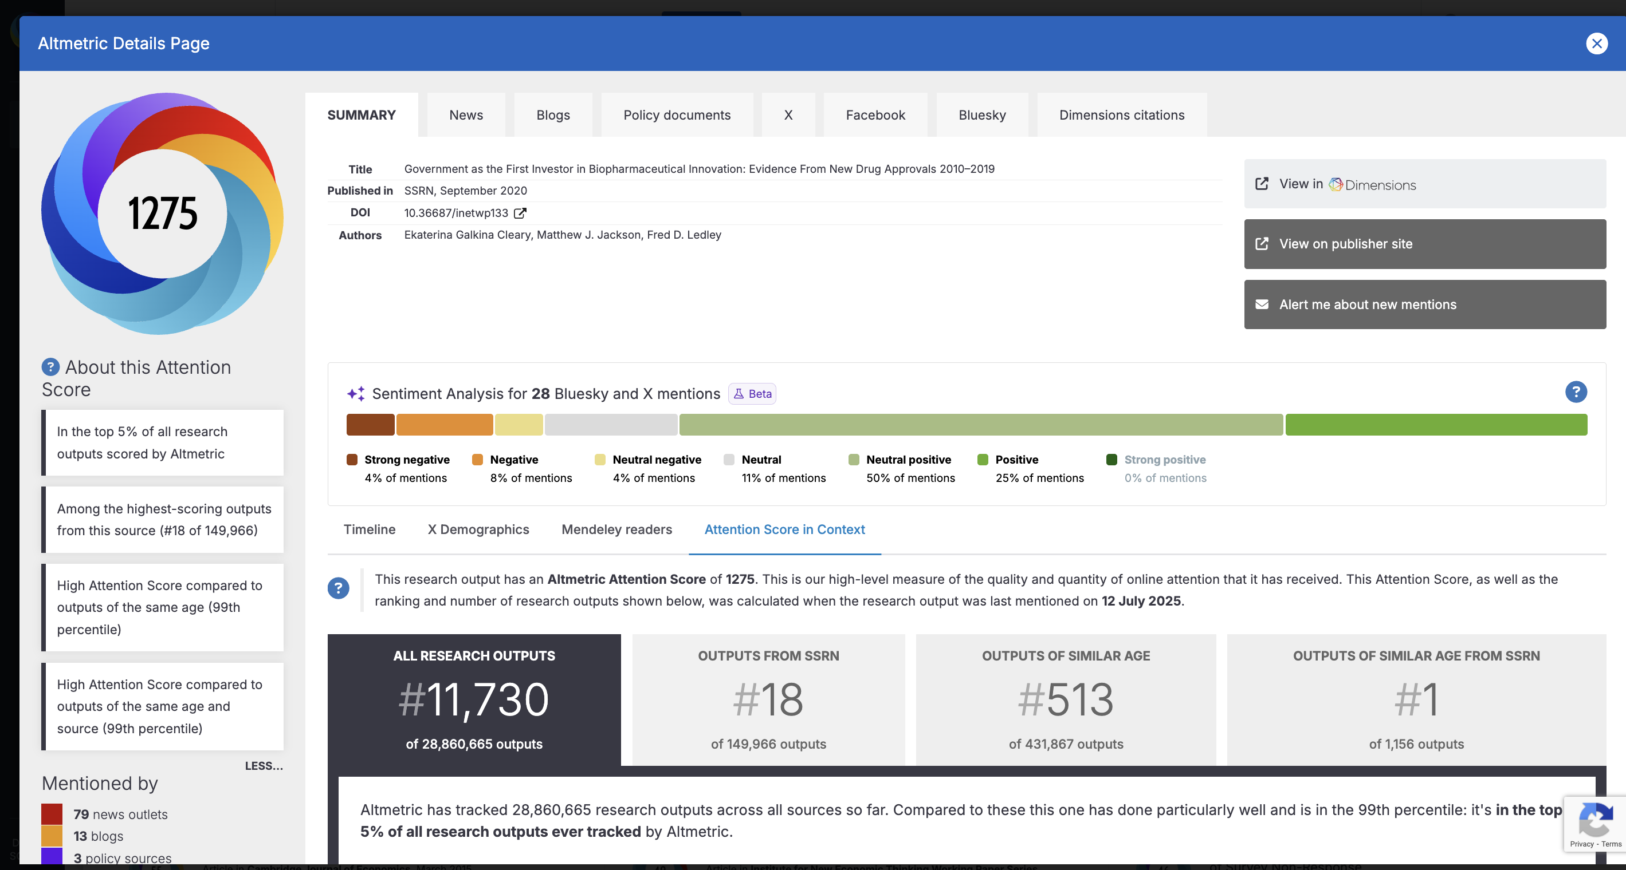Click the bright green Positive bar segment
This screenshot has height=870, width=1626.
point(1436,425)
